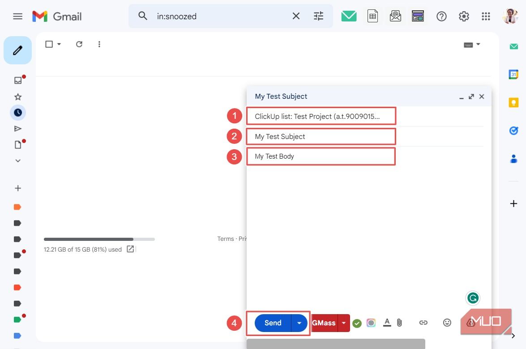
Task: Go to Snoozed clock icon in sidebar
Action: pyautogui.click(x=18, y=113)
